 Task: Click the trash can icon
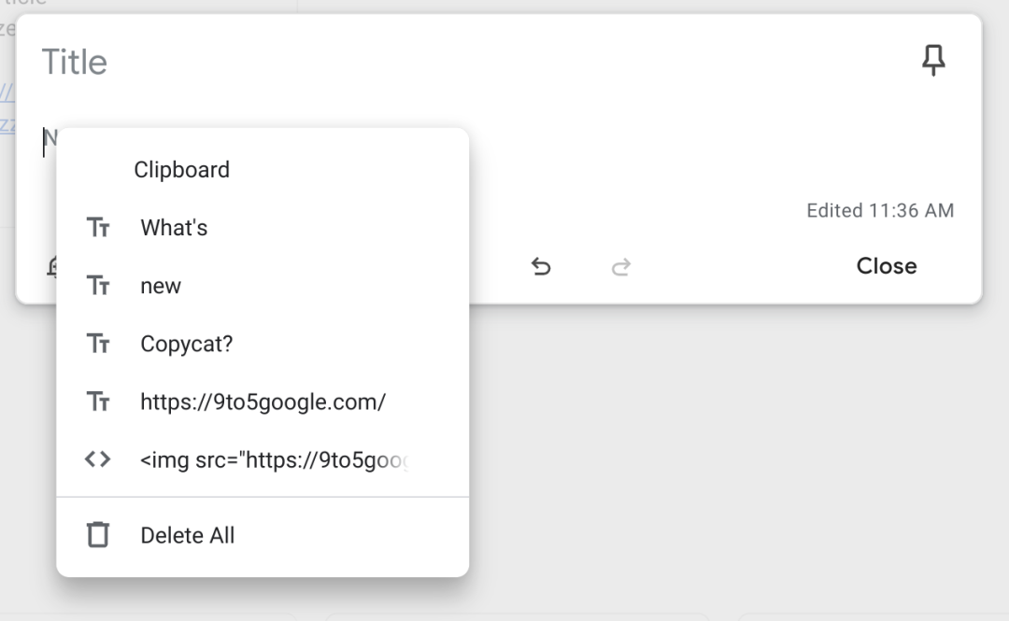[98, 535]
